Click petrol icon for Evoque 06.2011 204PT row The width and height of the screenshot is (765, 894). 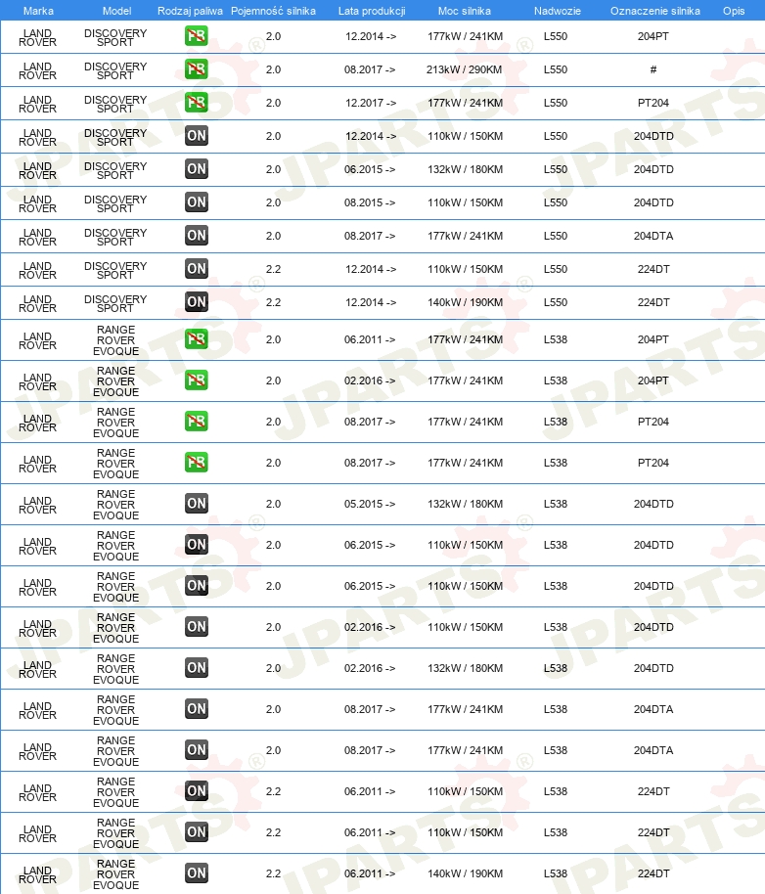196,339
